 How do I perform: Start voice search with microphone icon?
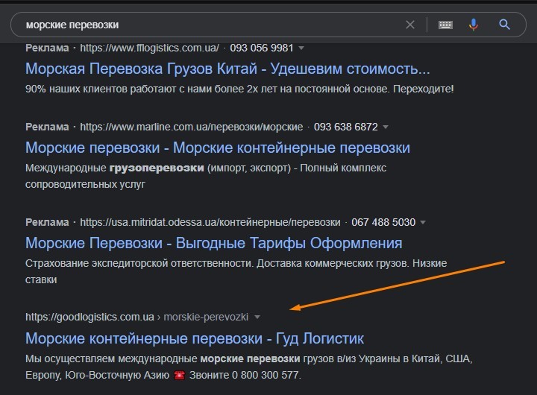pyautogui.click(x=474, y=25)
